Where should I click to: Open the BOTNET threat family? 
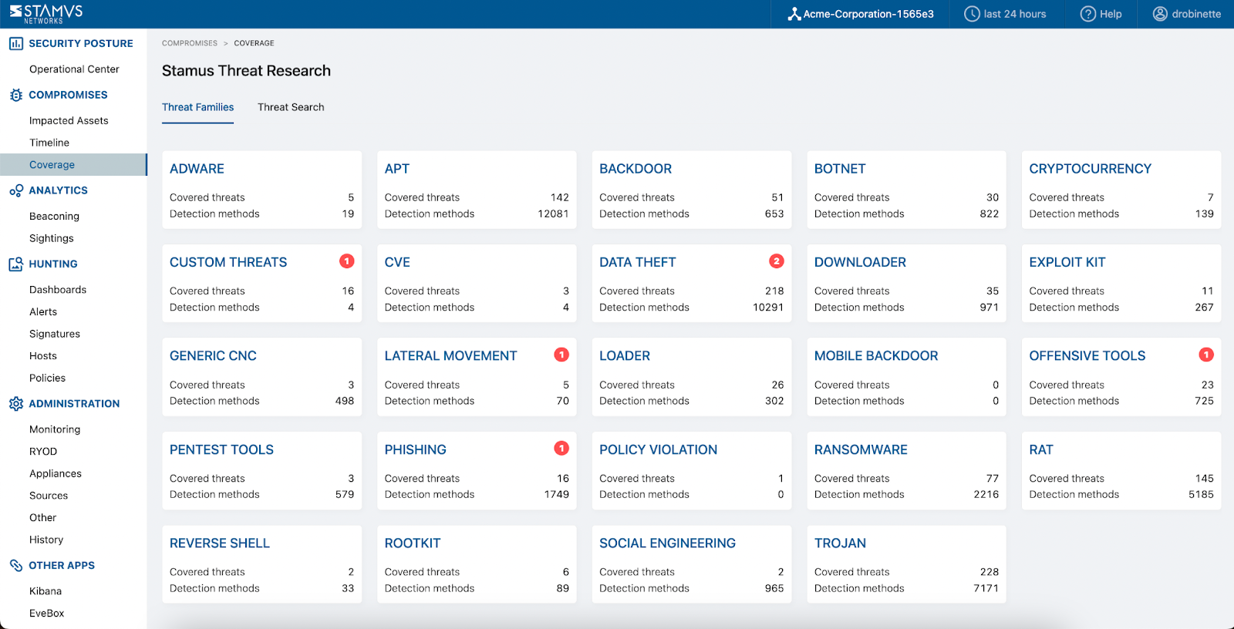(x=906, y=190)
